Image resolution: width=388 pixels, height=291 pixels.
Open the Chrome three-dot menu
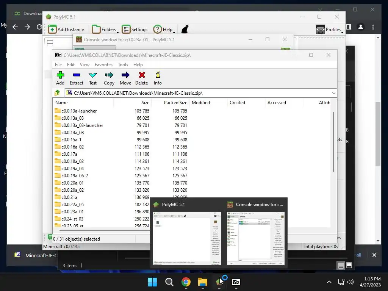(x=373, y=27)
